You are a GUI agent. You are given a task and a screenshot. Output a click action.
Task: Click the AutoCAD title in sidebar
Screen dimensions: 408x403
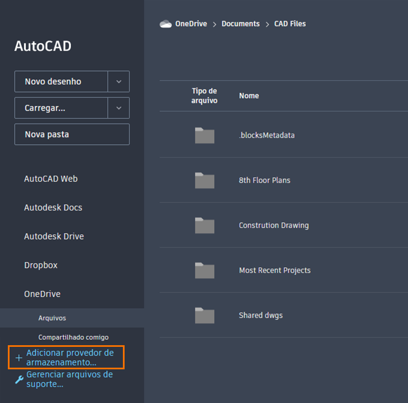point(43,46)
